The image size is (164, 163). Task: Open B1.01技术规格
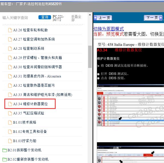point(25,122)
